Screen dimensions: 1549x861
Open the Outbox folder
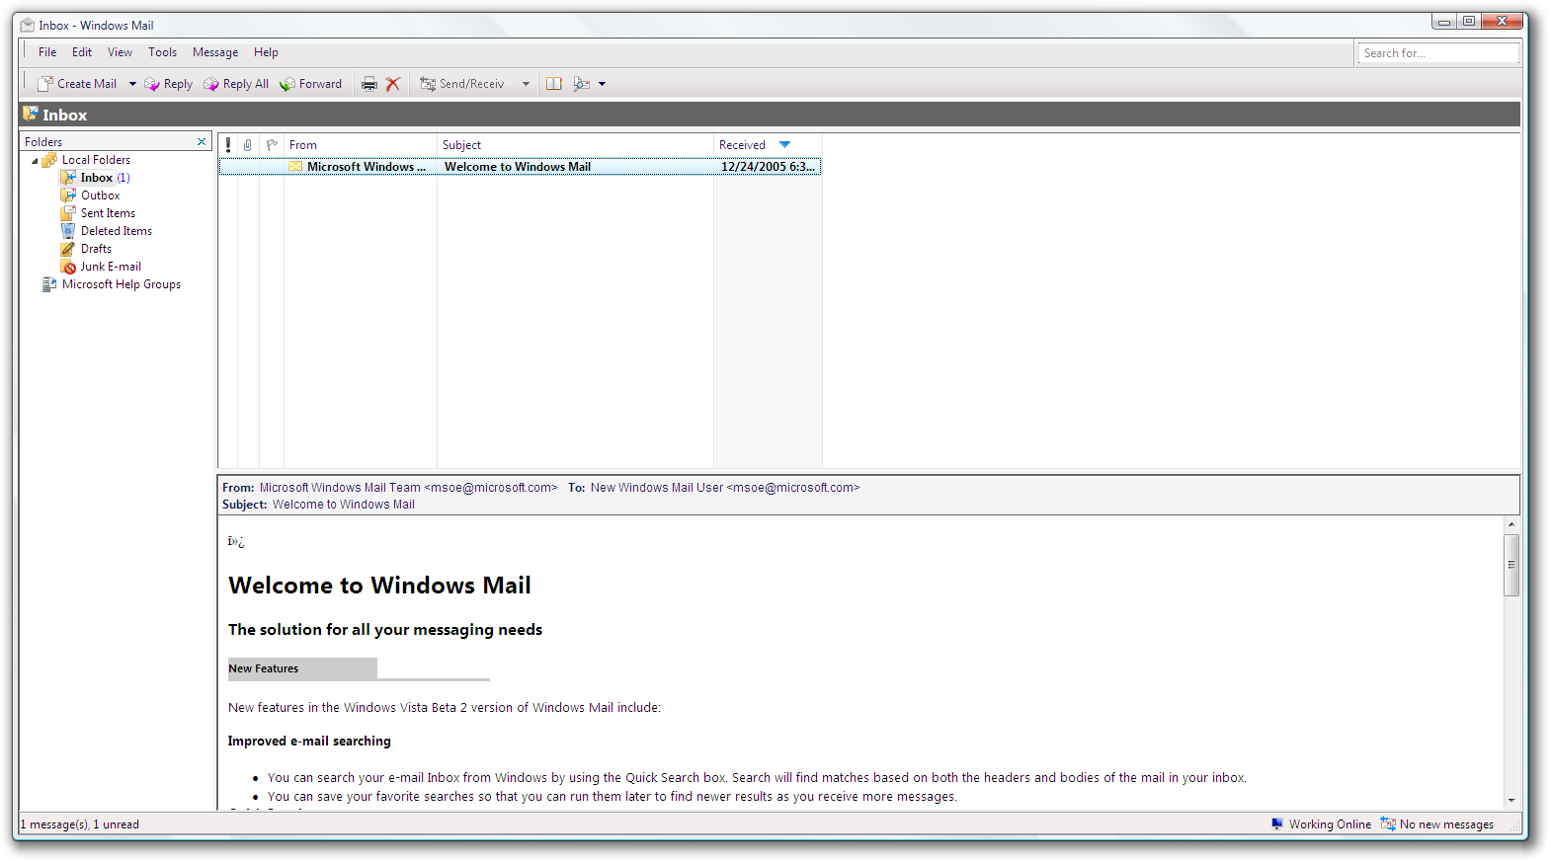pos(100,196)
